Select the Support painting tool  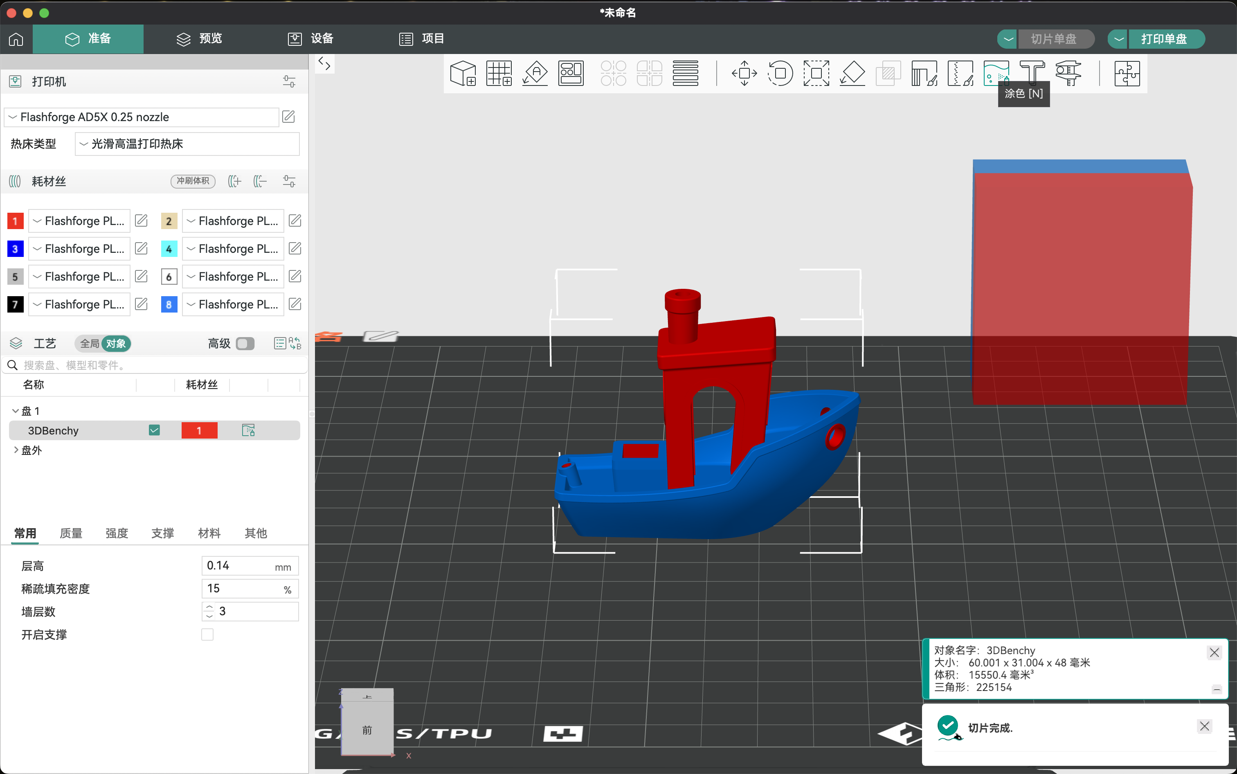(x=924, y=73)
